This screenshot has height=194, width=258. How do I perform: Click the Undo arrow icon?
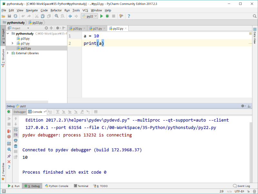pos(23,16)
